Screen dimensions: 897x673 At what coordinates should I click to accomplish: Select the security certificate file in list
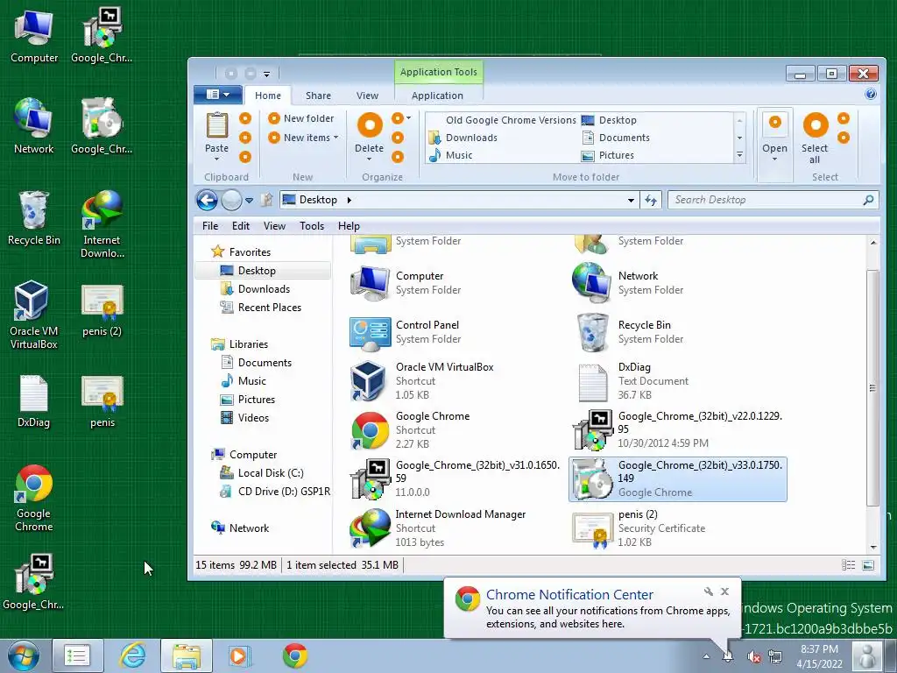coord(640,528)
